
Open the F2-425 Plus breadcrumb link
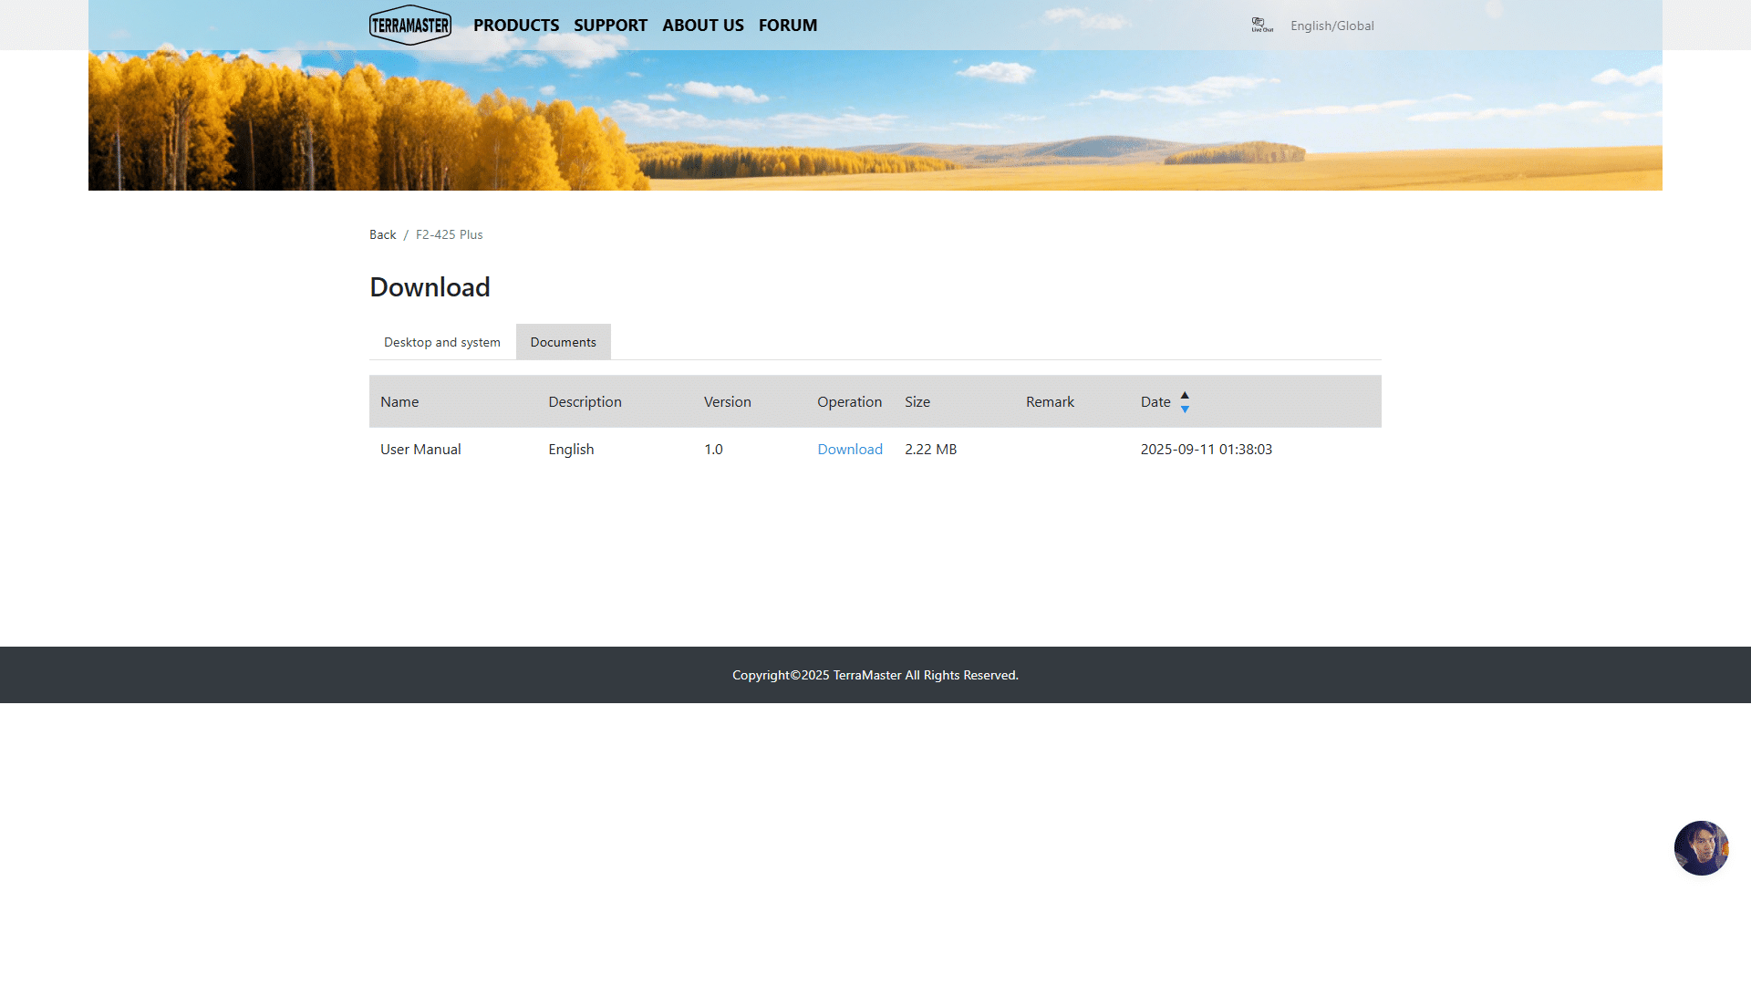click(449, 234)
